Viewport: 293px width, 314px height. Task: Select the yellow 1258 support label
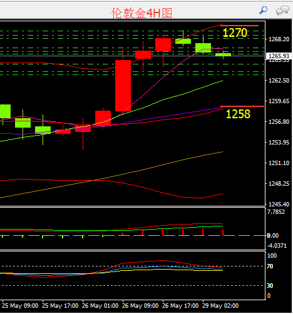pos(238,114)
